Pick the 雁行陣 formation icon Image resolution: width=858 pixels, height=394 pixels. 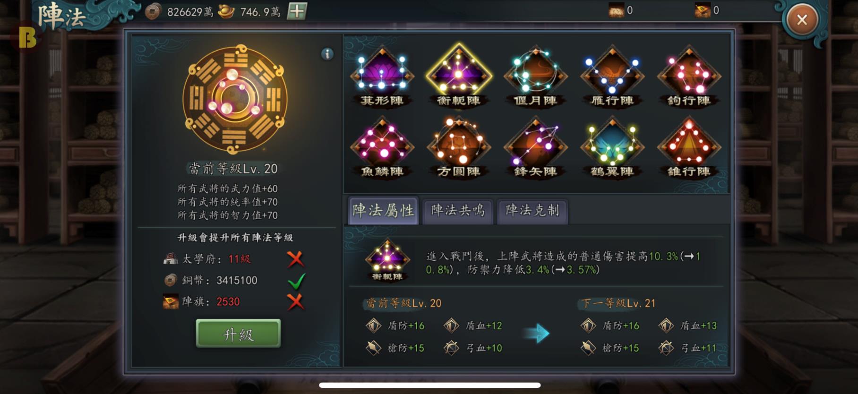pyautogui.click(x=612, y=77)
